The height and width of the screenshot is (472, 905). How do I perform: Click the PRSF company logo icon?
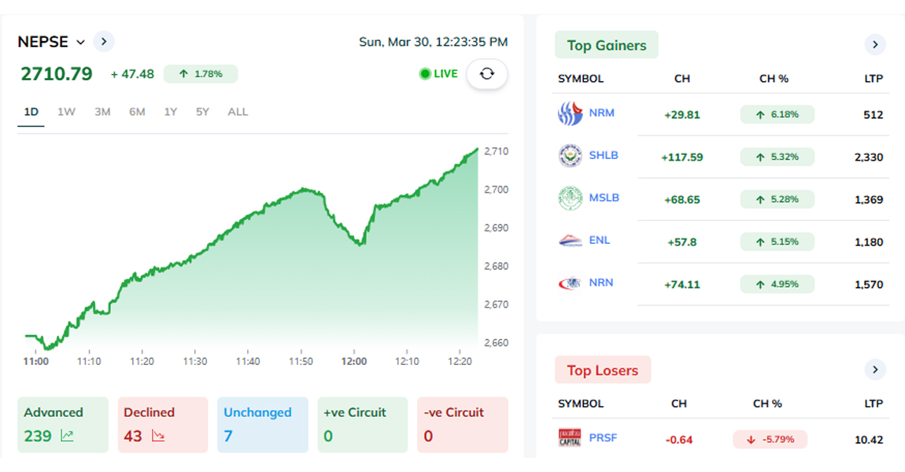click(570, 438)
